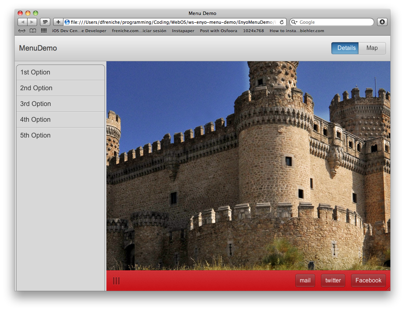The width and height of the screenshot is (405, 311).
Task: Click the red bar drag handle grip
Action: [116, 281]
